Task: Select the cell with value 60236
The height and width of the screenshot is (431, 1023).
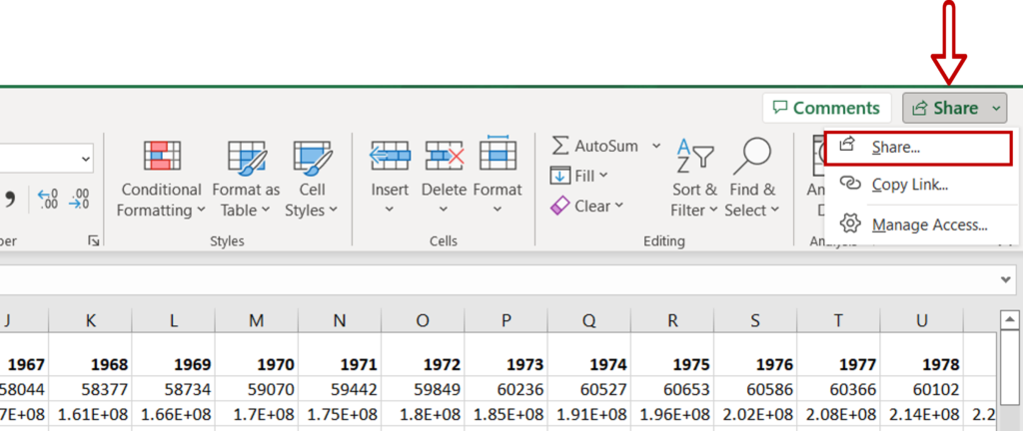Action: pyautogui.click(x=507, y=389)
